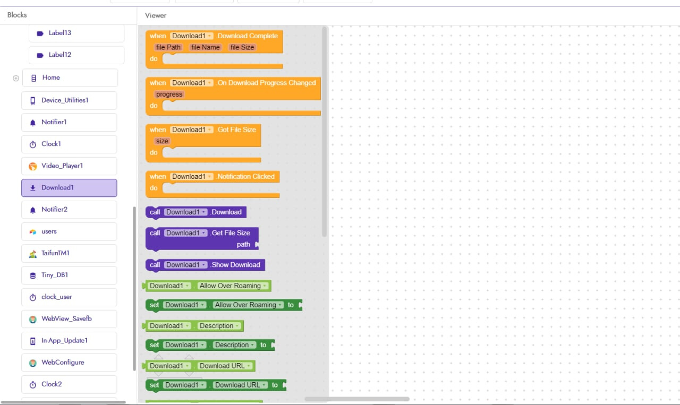
Task: Open Download1 dropdown in Allow Over Roaming getter
Action: coord(170,286)
